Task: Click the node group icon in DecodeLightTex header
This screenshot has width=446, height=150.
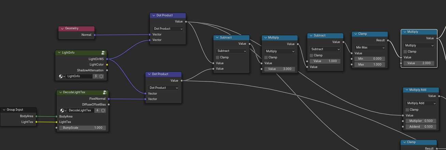Action: click(105, 93)
